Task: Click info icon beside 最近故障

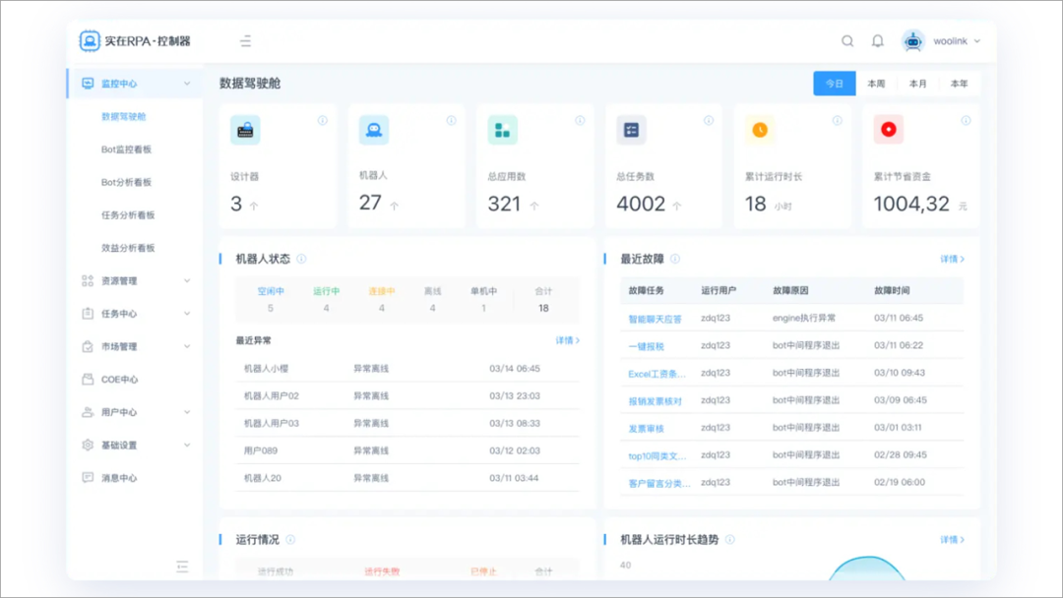Action: pos(675,259)
